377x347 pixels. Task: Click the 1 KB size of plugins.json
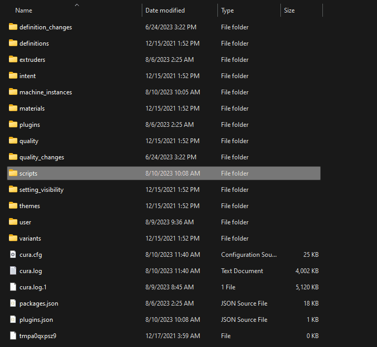[x=312, y=320]
